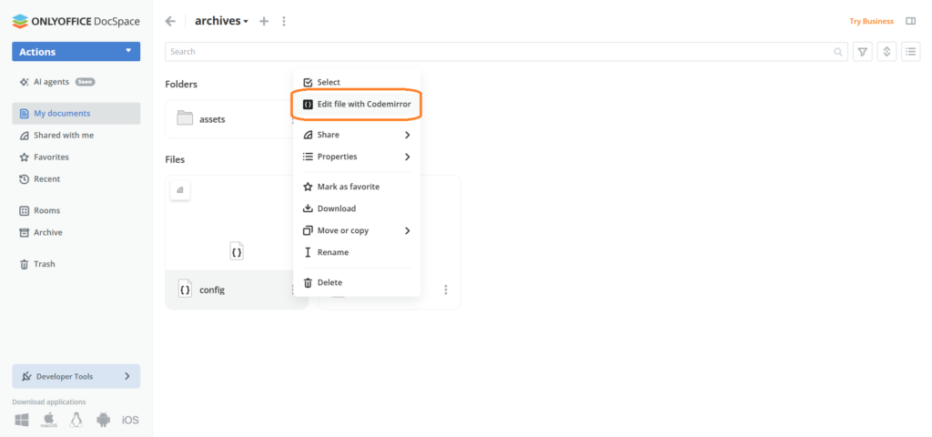Download the macOS app
Viewport: 932px width, 437px height.
(x=49, y=420)
